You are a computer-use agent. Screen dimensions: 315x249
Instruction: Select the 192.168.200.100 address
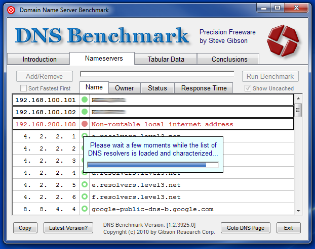pos(46,124)
